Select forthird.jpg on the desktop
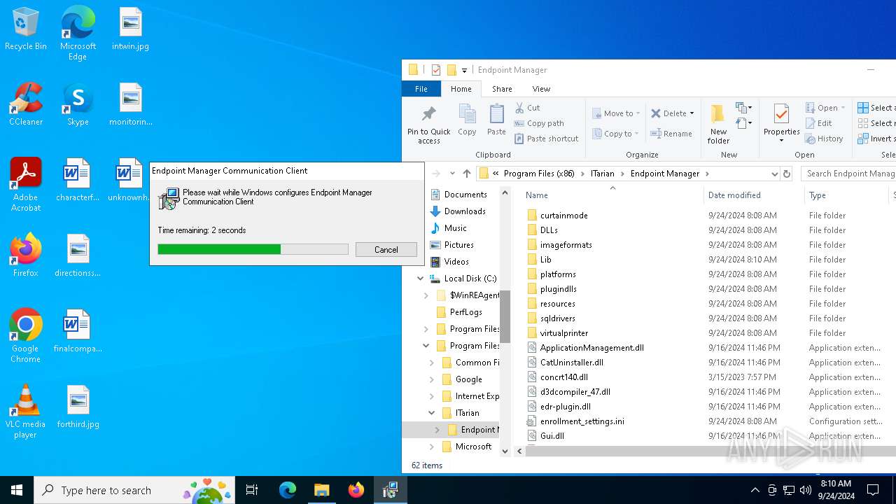Image resolution: width=896 pixels, height=504 pixels. (78, 407)
